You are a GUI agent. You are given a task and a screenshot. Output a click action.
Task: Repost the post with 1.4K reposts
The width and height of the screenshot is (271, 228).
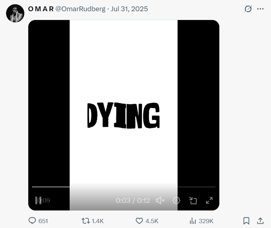tap(86, 221)
